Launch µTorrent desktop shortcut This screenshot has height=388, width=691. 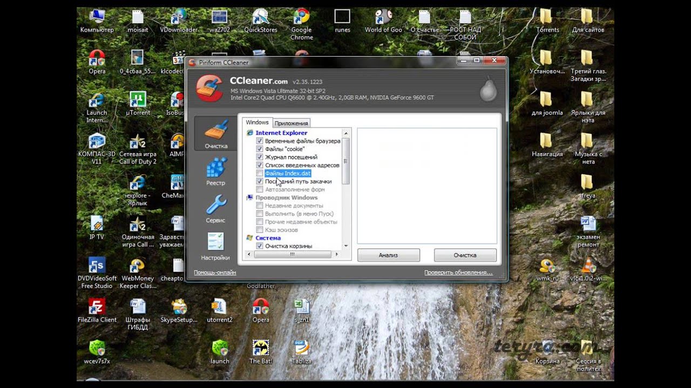[138, 104]
